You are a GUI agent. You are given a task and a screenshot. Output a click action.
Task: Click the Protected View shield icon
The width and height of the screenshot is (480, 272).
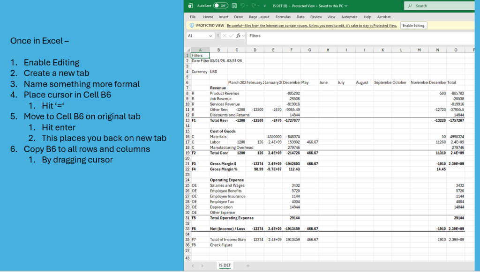click(192, 26)
